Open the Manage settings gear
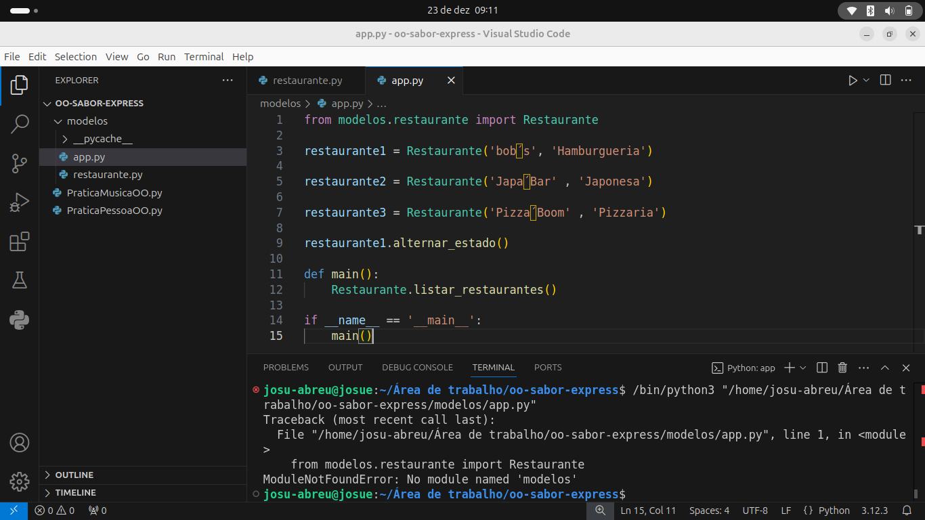 20,481
